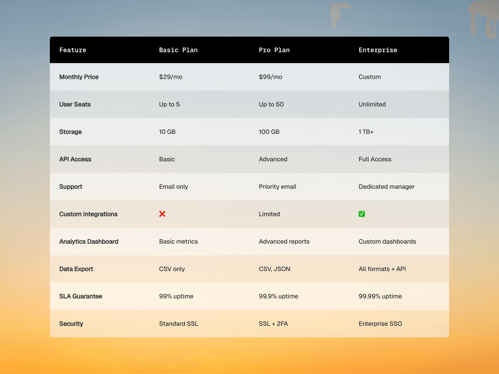Pick the "1 TB+" storage cell
Viewport: 499px width, 374px height.
(366, 132)
